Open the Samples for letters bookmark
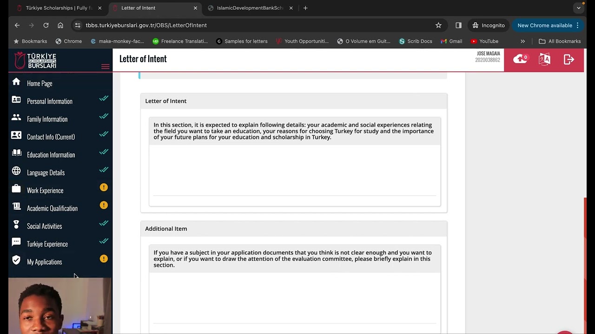This screenshot has width=595, height=334. 242,41
